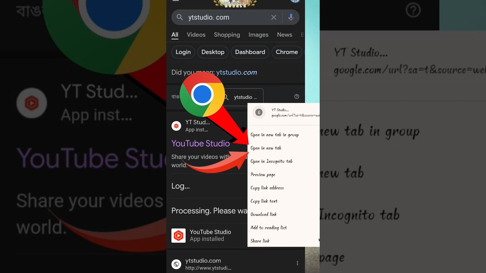Click the globe icon beside ytstudio.com result

[176, 264]
